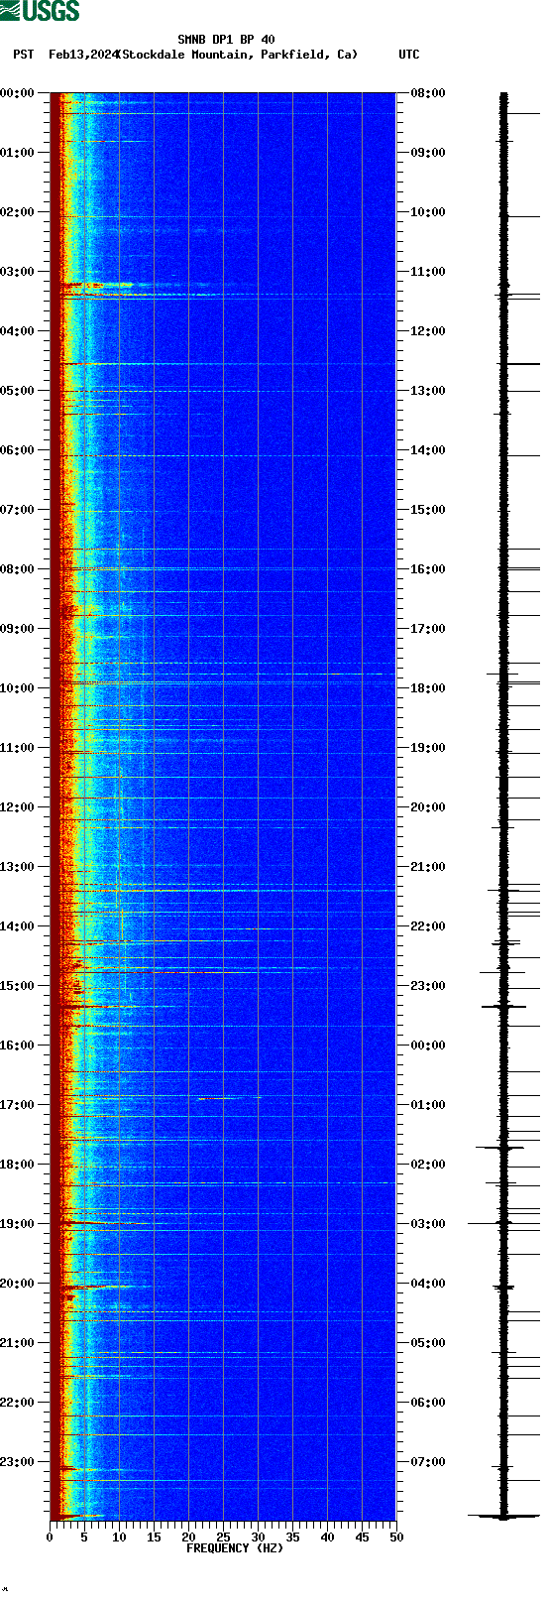This screenshot has height=1600, width=547.
Task: Click the PST time label '03:00'
Action: (x=18, y=272)
